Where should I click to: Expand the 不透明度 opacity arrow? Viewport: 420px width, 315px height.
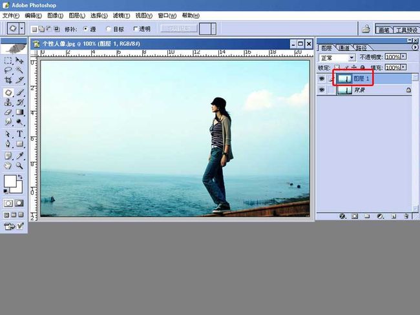pyautogui.click(x=403, y=56)
